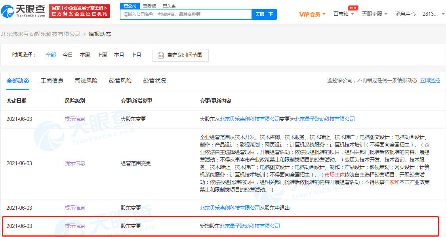Viewport: 446px width, 237px height.
Task: Click 提示信息 in 经营范围变更 row
Action: pos(75,163)
